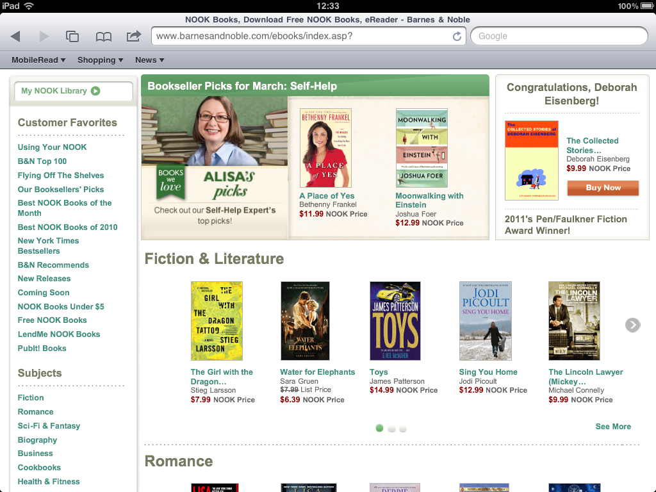
Task: Open Our Booksellers' Picks link
Action: click(x=61, y=190)
